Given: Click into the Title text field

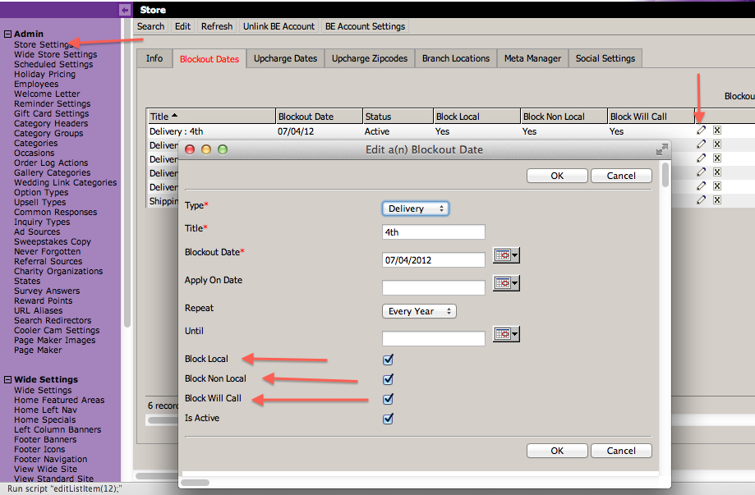Looking at the screenshot, I should [433, 232].
